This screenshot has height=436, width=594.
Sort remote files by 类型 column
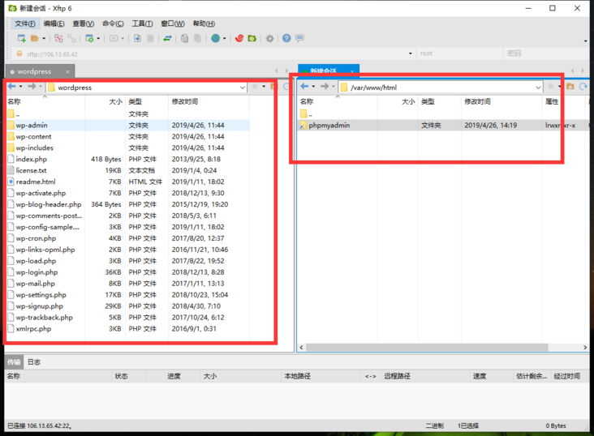click(440, 101)
